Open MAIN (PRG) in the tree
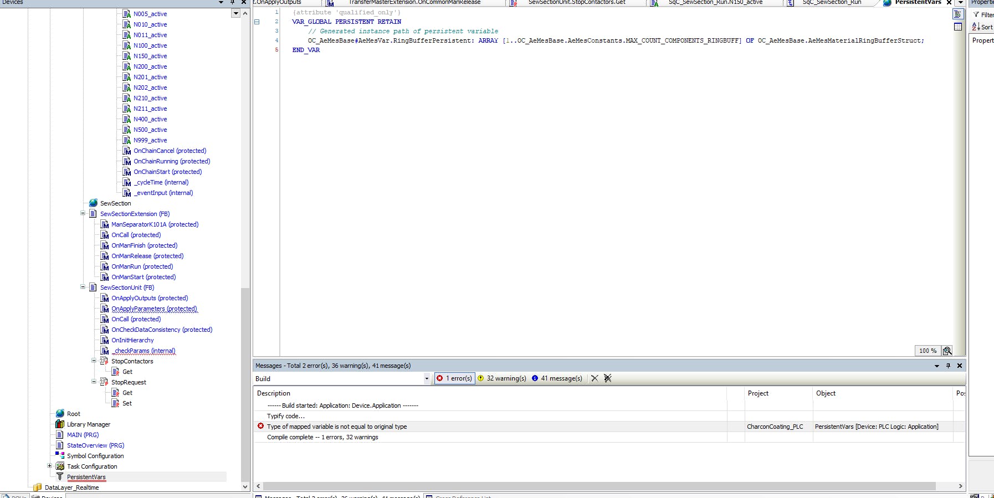 83,435
